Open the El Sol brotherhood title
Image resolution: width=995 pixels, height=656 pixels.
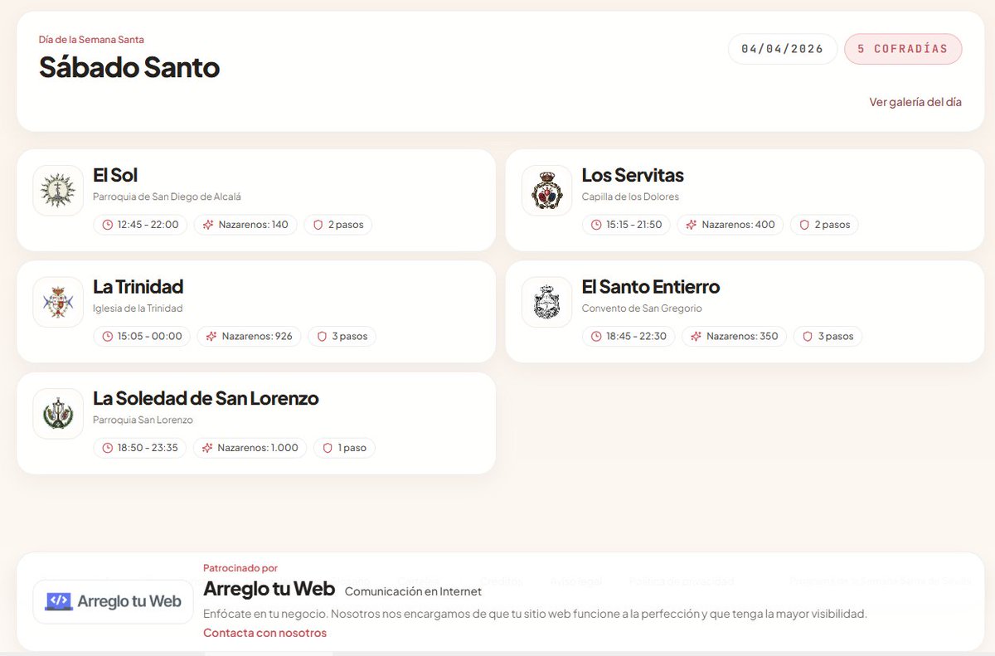pyautogui.click(x=115, y=175)
